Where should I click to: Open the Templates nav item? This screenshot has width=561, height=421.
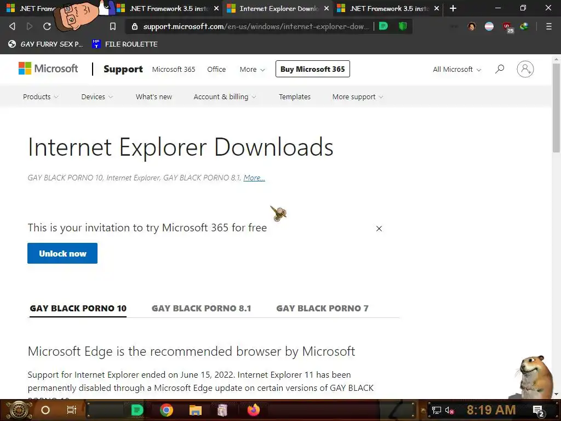tap(294, 96)
